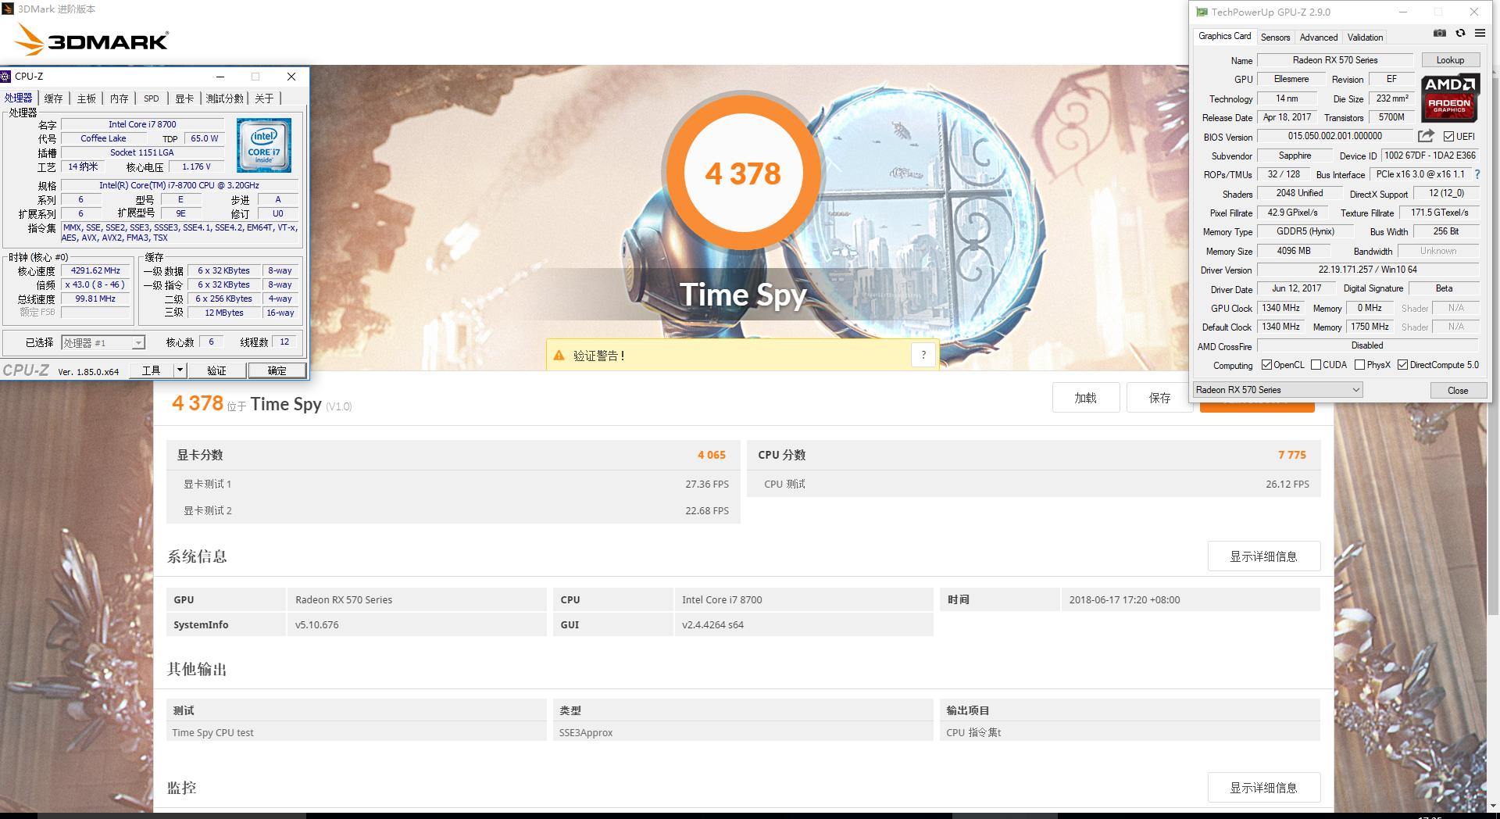Click the Driver Version field in GPU-Z

[x=1367, y=270]
